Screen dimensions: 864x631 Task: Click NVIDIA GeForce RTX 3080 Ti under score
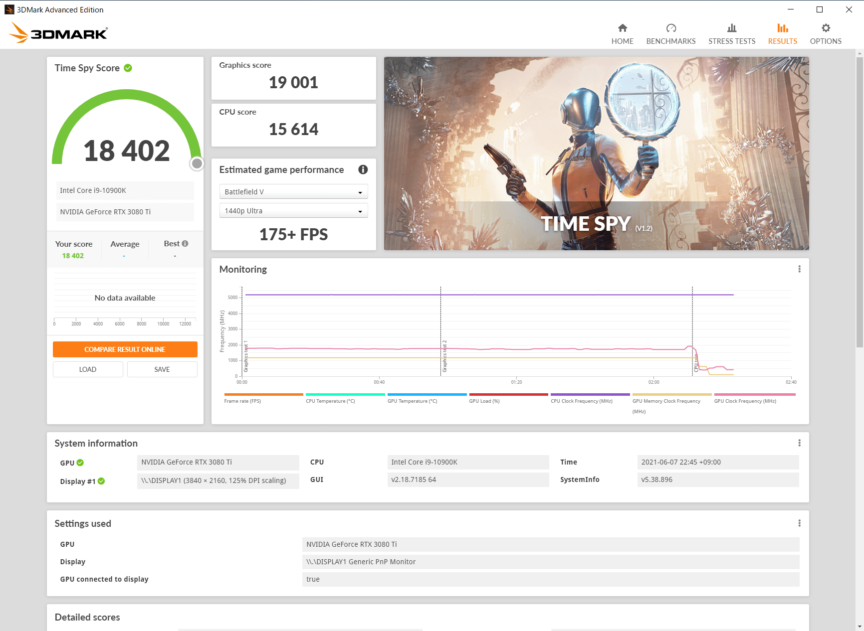[125, 212]
